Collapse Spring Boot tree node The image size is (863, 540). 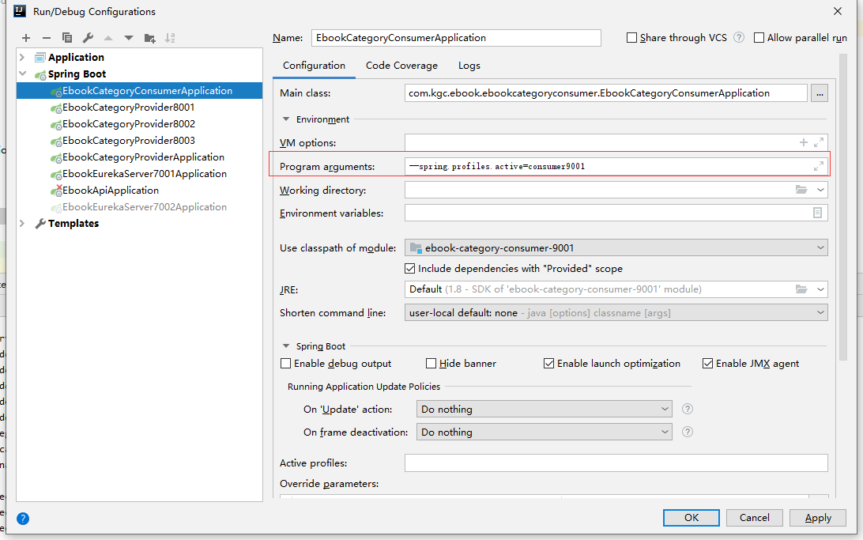click(23, 74)
